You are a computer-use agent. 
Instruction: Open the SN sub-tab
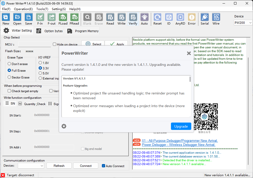pyautogui.click(x=10, y=103)
